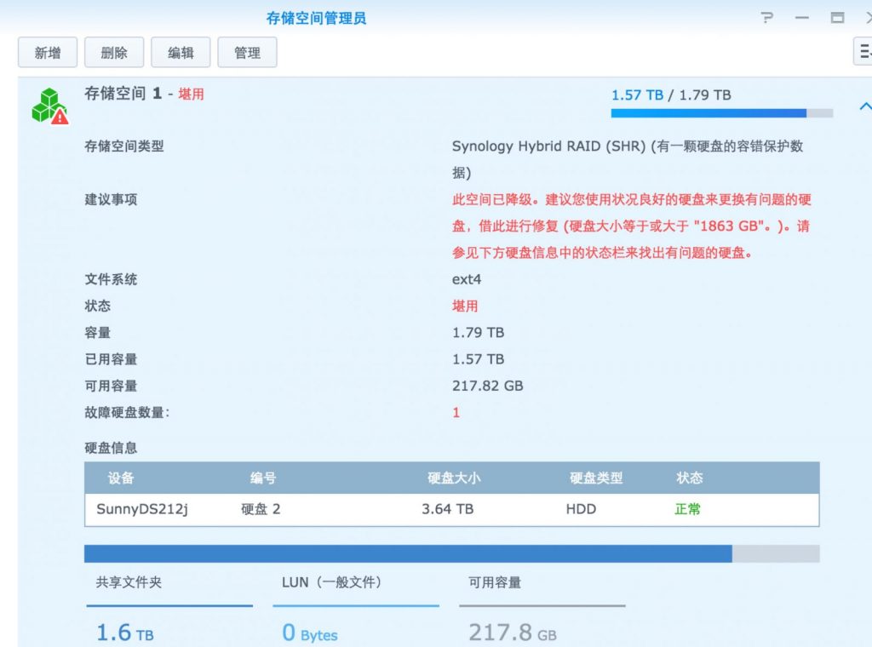The width and height of the screenshot is (872, 647).
Task: Open help with the question mark icon
Action: point(767,18)
